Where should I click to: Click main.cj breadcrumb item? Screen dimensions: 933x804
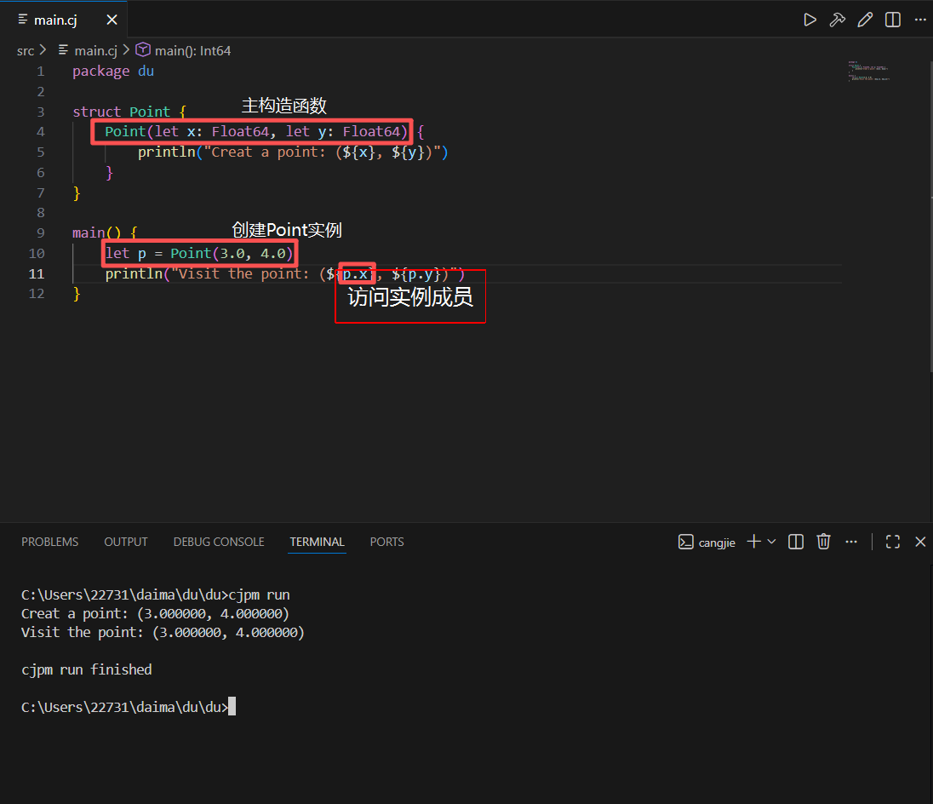(95, 51)
